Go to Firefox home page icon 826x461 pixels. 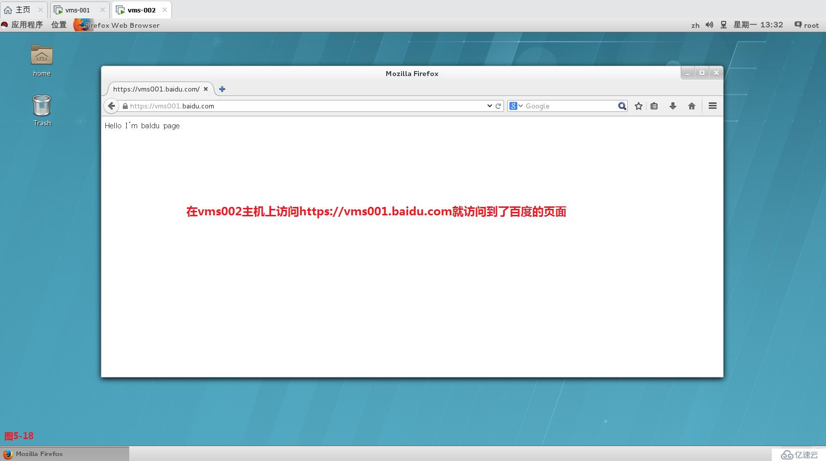pyautogui.click(x=692, y=106)
